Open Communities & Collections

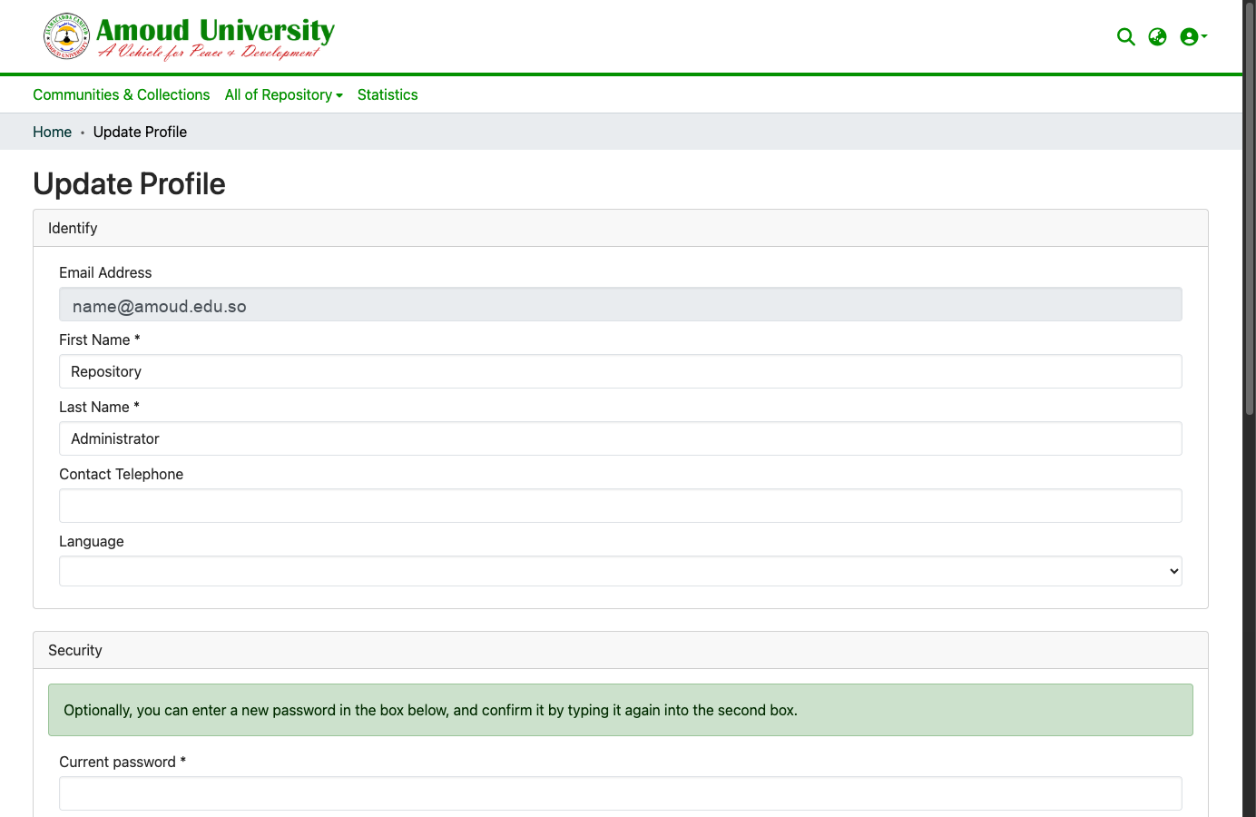click(x=121, y=94)
